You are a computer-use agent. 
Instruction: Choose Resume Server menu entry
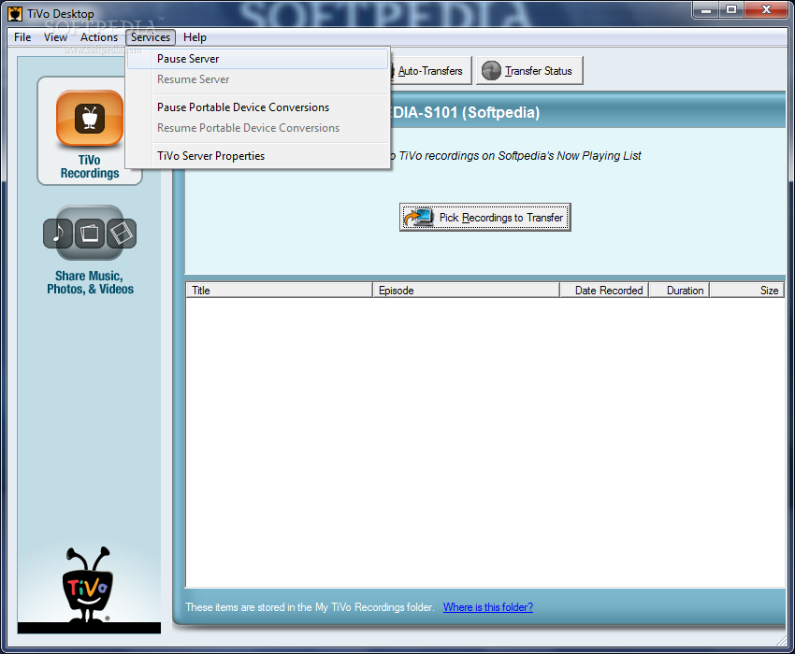[257, 79]
